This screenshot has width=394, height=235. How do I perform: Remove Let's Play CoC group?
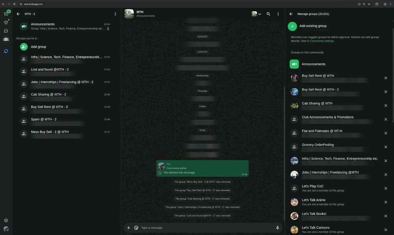pos(386,188)
